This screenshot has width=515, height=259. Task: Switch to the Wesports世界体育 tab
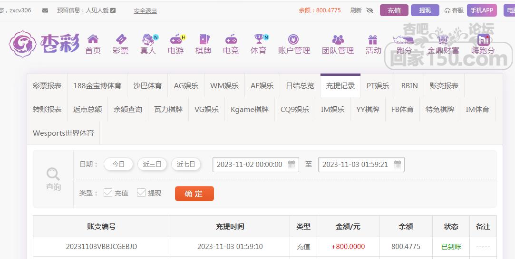pos(63,133)
